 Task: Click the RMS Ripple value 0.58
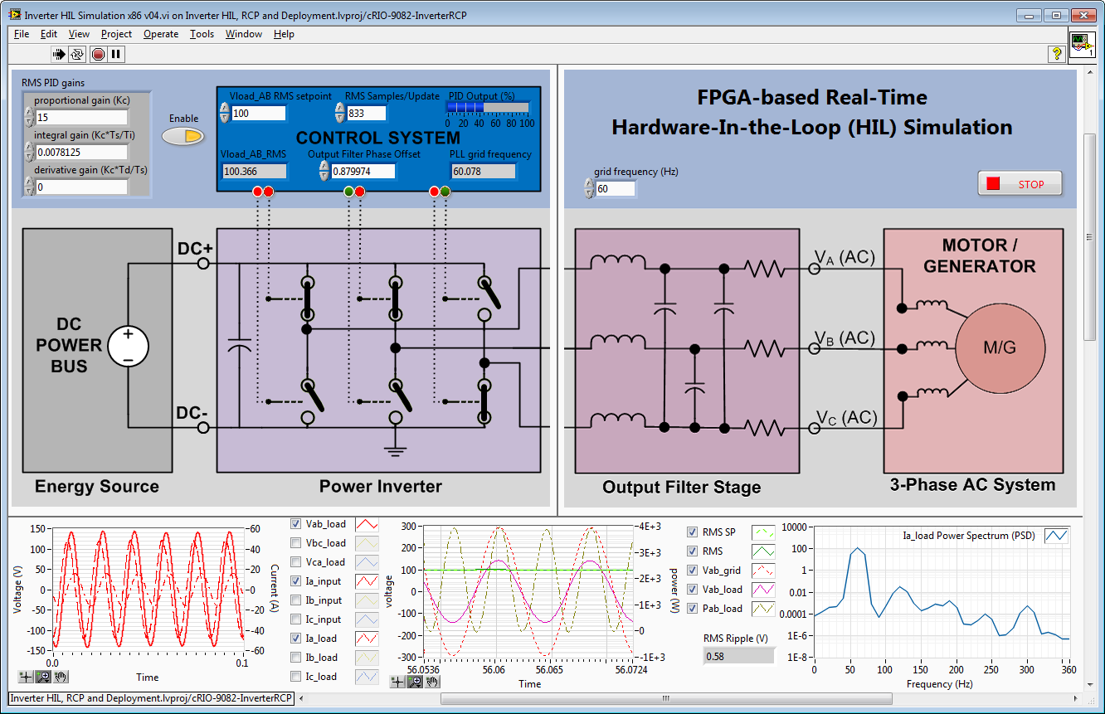737,656
